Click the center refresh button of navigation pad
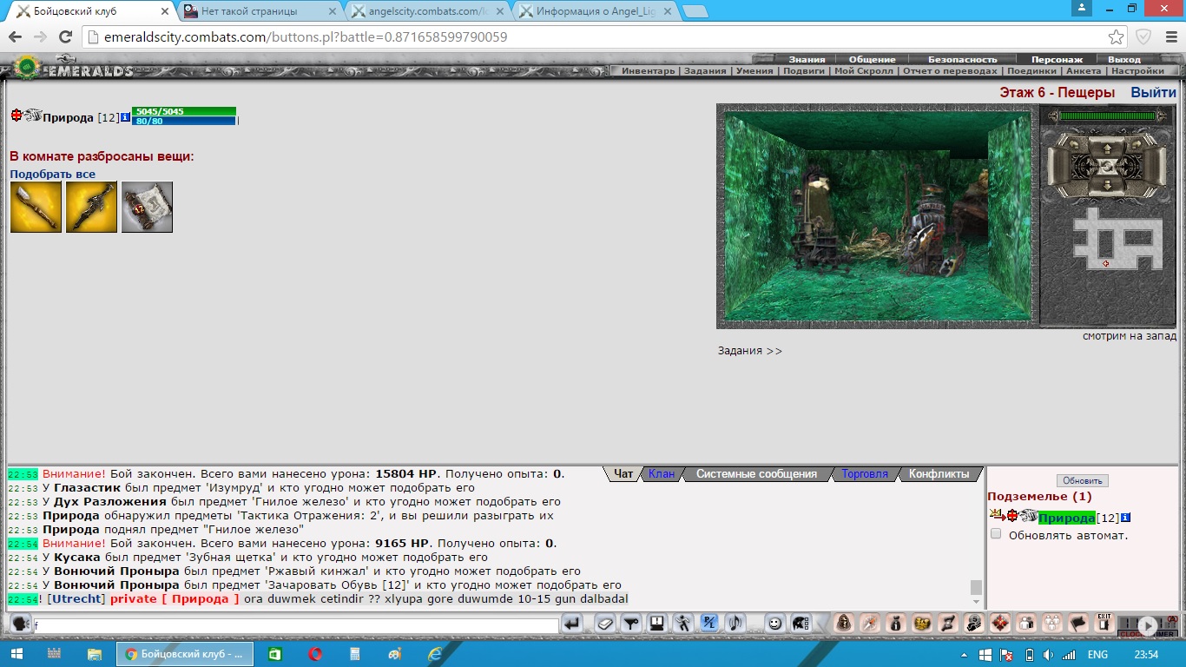 click(1106, 165)
